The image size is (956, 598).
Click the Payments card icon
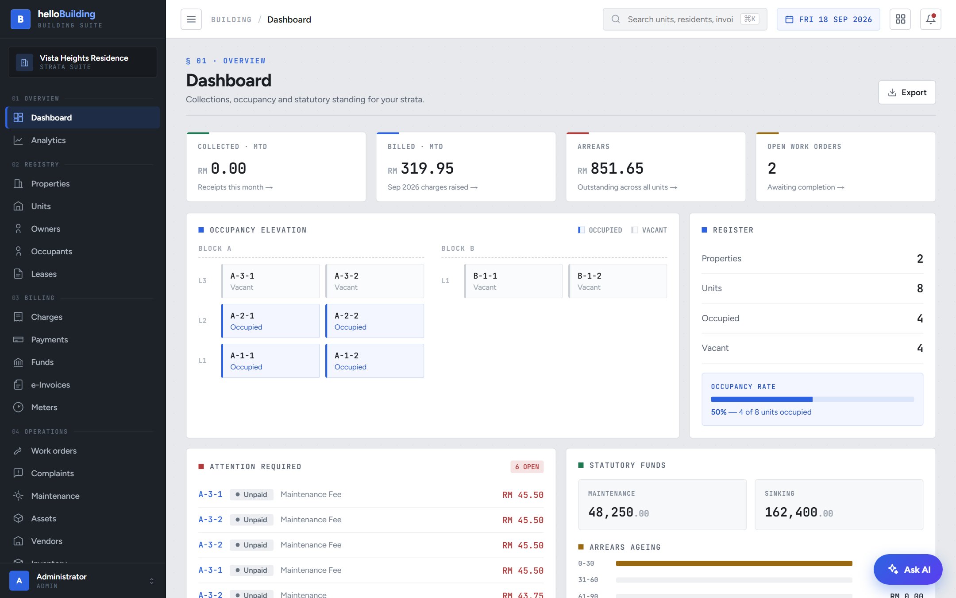18,339
